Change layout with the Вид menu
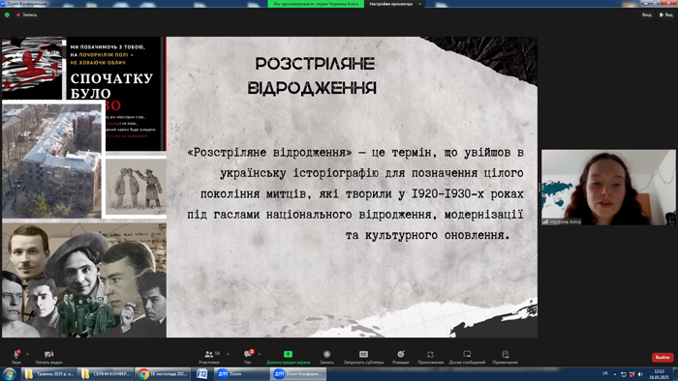Image resolution: width=678 pixels, height=381 pixels. click(666, 15)
